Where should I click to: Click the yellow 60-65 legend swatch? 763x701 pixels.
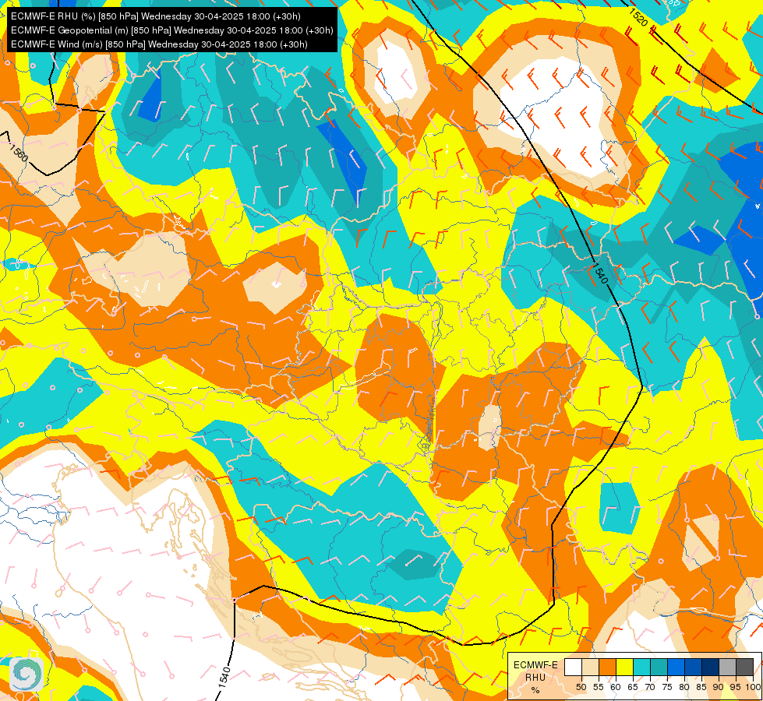point(624,667)
